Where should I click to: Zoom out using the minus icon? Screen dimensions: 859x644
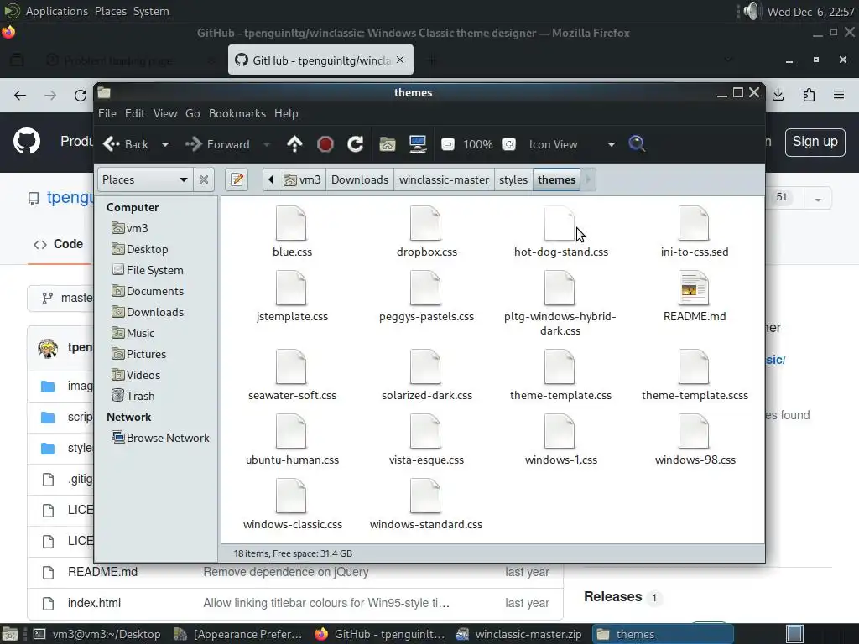448,144
